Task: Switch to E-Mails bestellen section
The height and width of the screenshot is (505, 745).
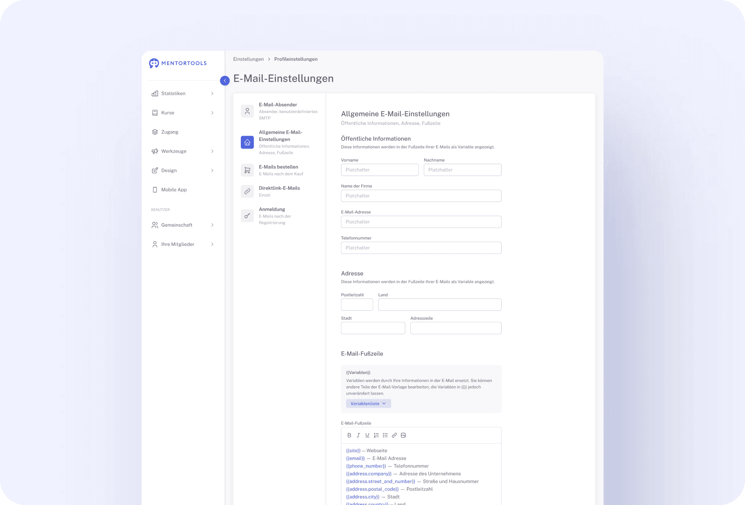Action: tap(280, 170)
